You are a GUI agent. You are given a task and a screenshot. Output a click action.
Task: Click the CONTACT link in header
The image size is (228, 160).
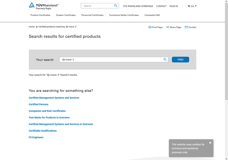coord(161,6)
